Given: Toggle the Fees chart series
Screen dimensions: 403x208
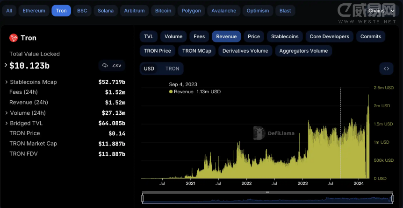Looking at the screenshot, I should [199, 36].
